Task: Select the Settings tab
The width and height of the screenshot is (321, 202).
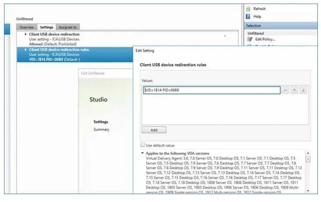Action: click(x=46, y=27)
